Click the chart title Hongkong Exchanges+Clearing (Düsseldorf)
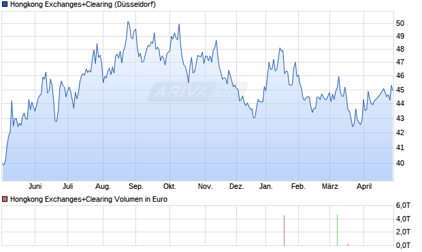 click(83, 5)
